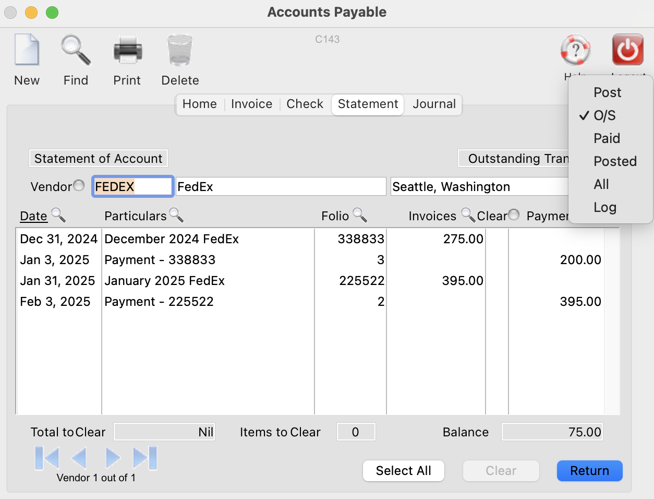The height and width of the screenshot is (499, 654).
Task: Select Log in the dropdown menu
Action: [x=611, y=207]
